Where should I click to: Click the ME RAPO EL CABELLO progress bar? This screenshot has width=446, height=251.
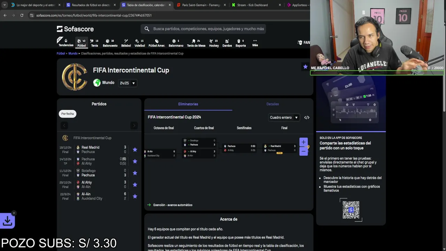click(x=377, y=73)
